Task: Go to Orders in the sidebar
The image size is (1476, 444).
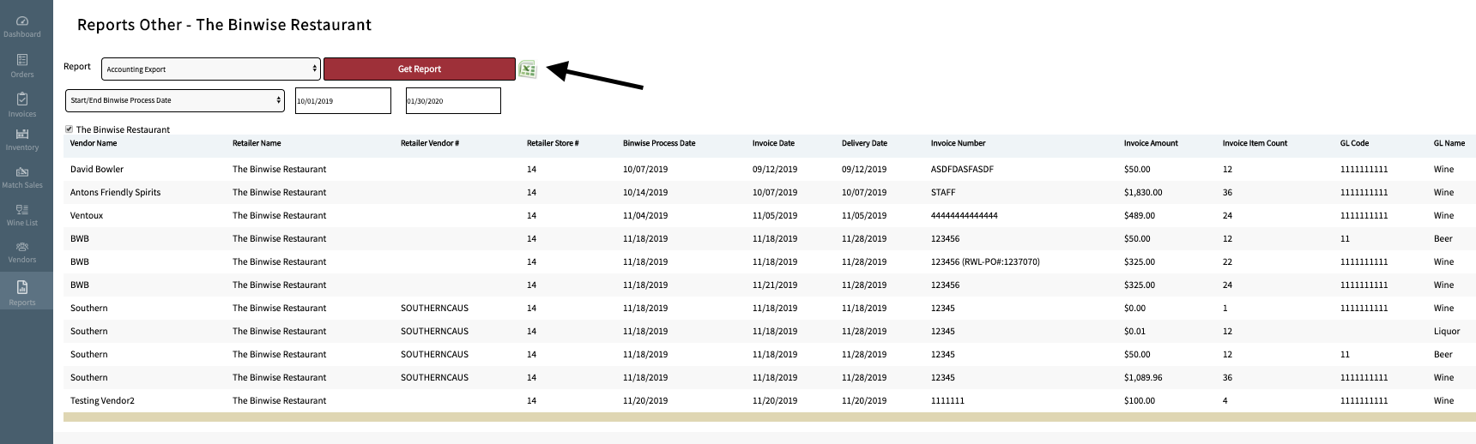Action: tap(22, 65)
